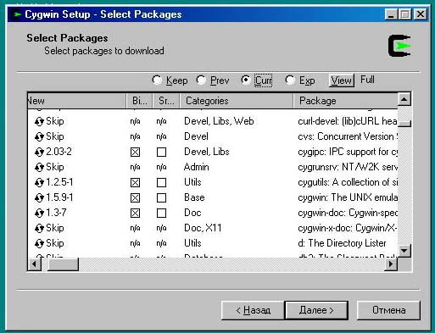
Task: Click 'Doc, X11' category cell
Action: (203, 228)
